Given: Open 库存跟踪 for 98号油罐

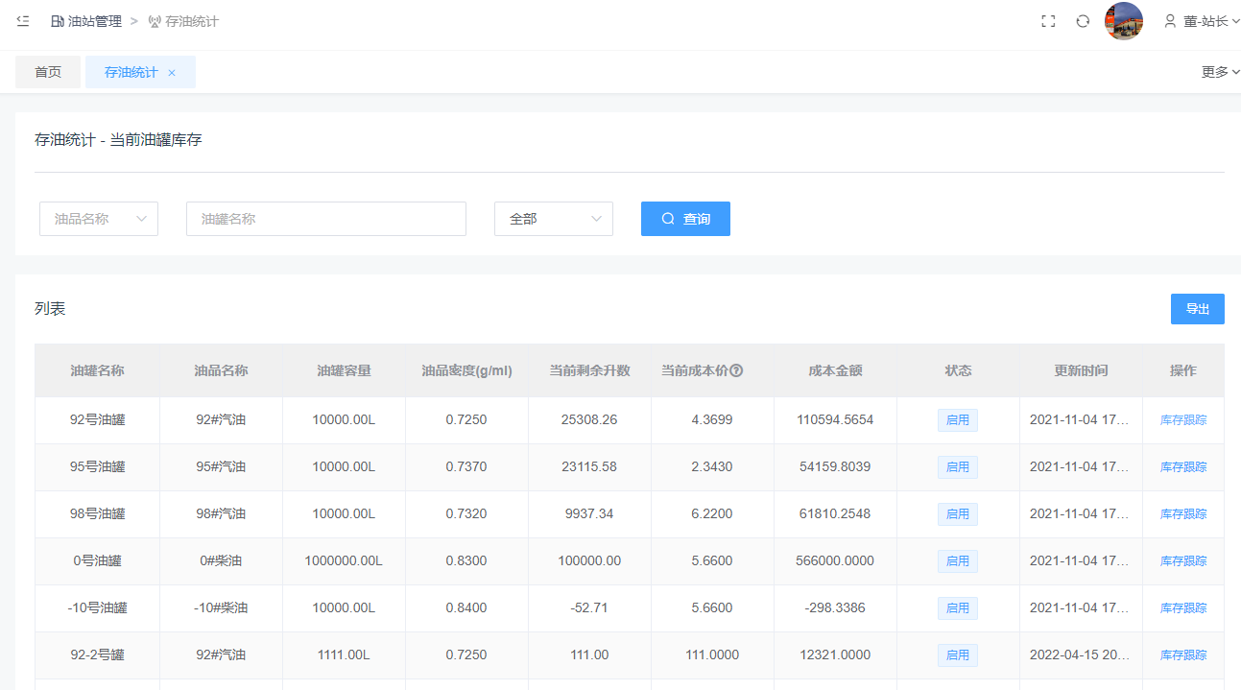Looking at the screenshot, I should (x=1183, y=514).
